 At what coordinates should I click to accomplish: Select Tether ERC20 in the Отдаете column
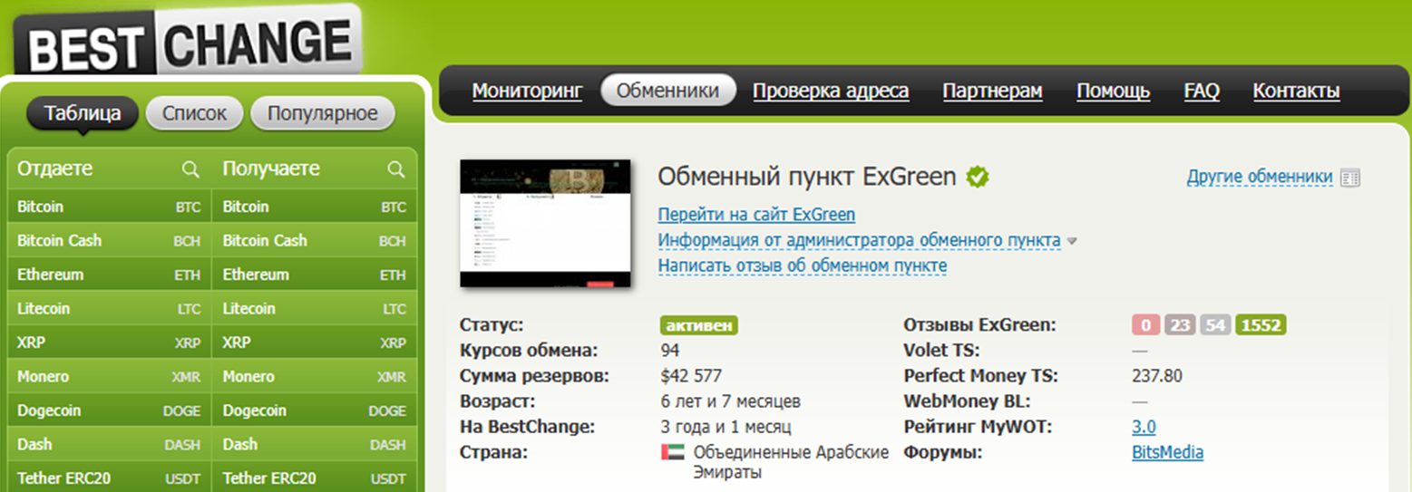click(x=109, y=478)
